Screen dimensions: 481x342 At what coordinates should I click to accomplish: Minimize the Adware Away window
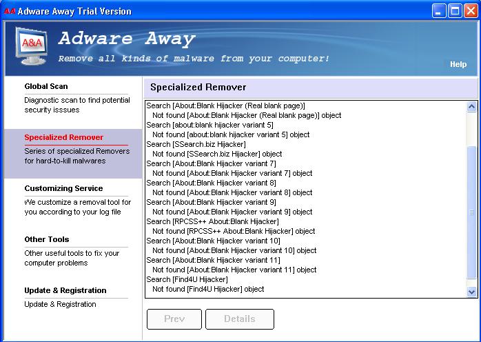[439, 11]
